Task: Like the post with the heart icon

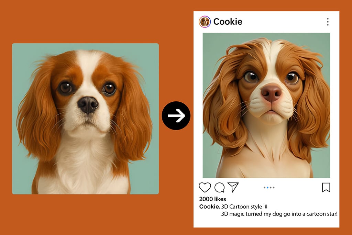Action: coord(205,188)
